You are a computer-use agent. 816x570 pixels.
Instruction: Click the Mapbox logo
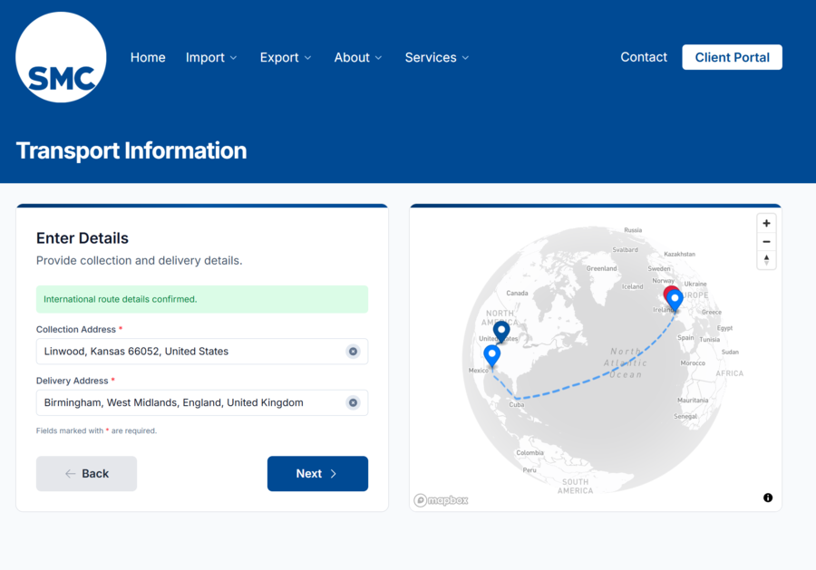pos(442,500)
